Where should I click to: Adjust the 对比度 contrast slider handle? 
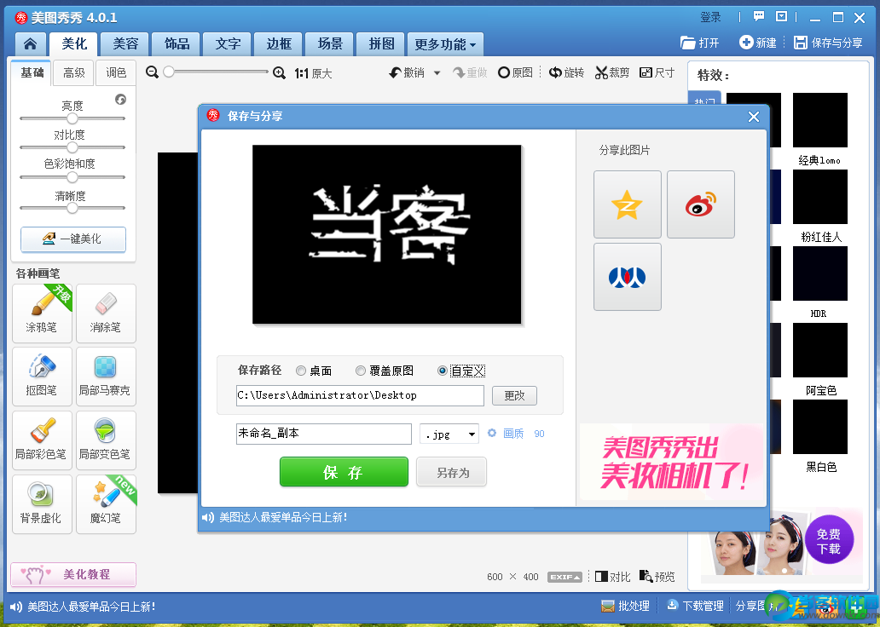[72, 147]
